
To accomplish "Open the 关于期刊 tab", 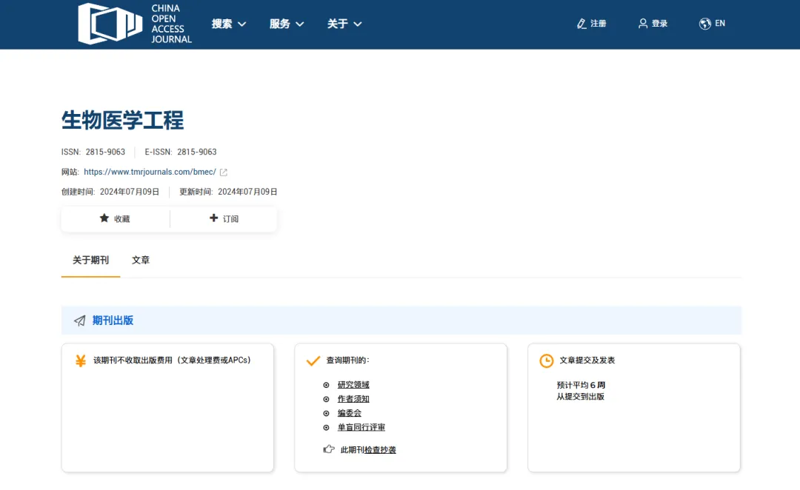I will click(91, 261).
